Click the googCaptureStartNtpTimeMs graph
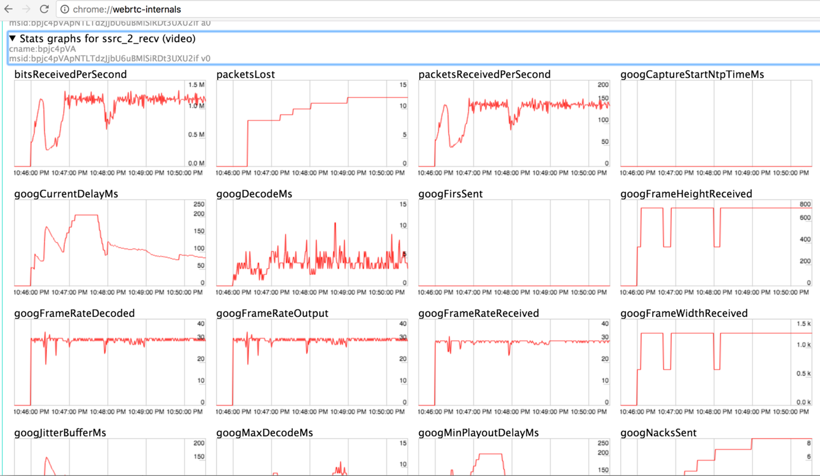The image size is (820, 476). [x=716, y=123]
